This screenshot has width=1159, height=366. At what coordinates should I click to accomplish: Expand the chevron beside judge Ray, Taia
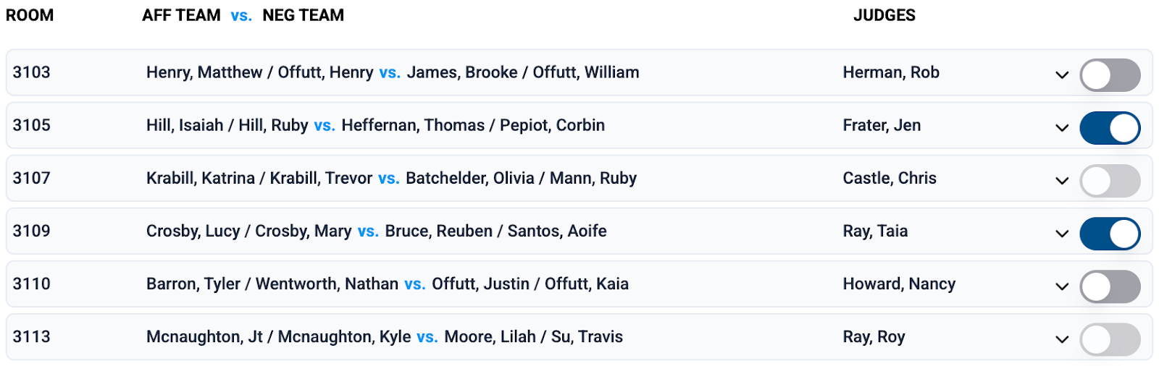coord(1062,233)
